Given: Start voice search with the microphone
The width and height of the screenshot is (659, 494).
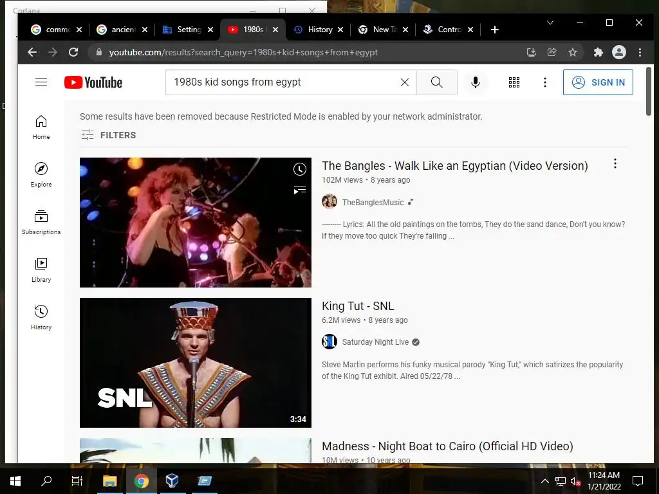Looking at the screenshot, I should coord(476,82).
